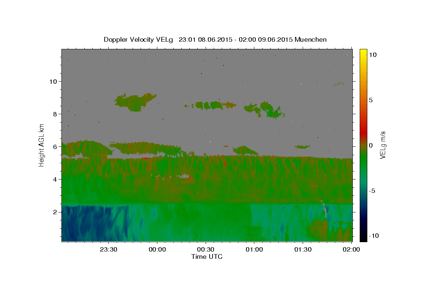Click the colorbar value -5 label
The image size is (436, 290).
372,191
